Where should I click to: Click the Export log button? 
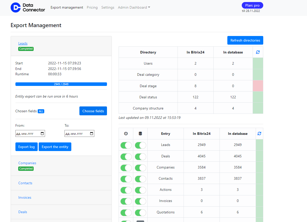(27, 147)
